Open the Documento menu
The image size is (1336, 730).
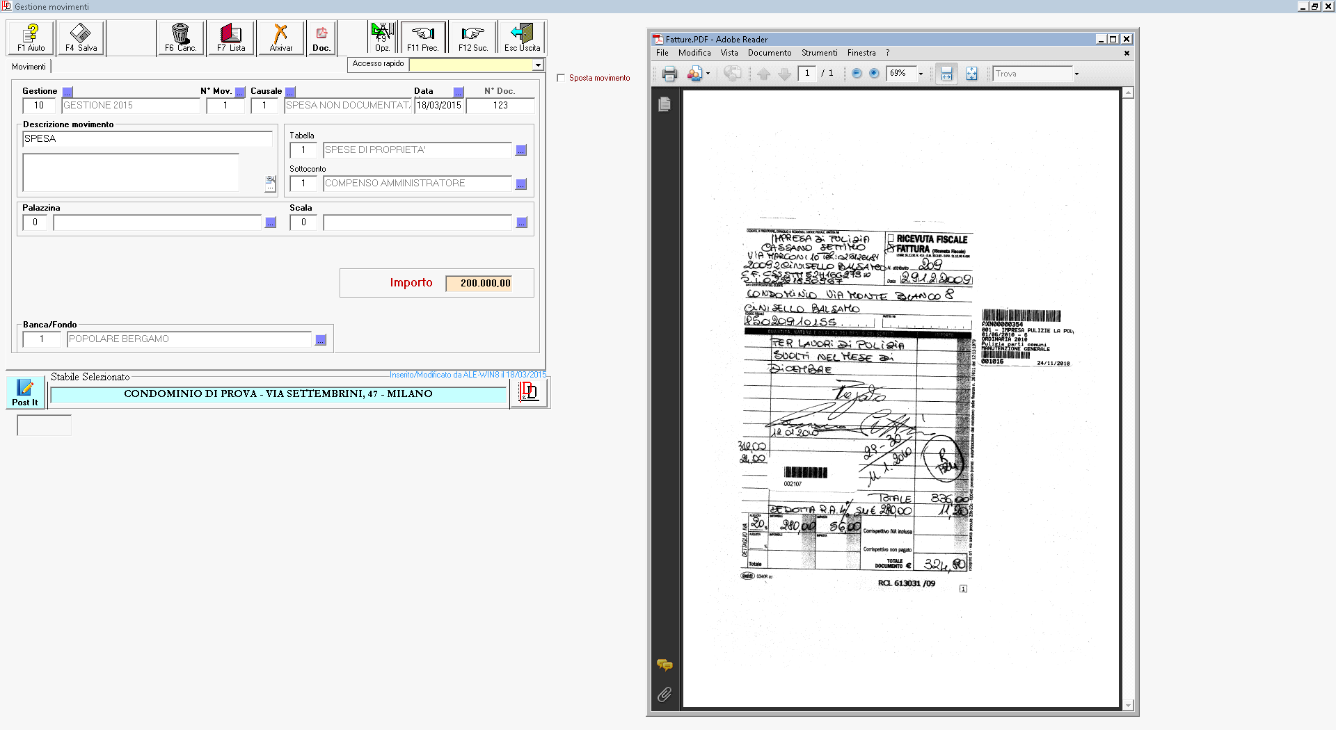(770, 53)
